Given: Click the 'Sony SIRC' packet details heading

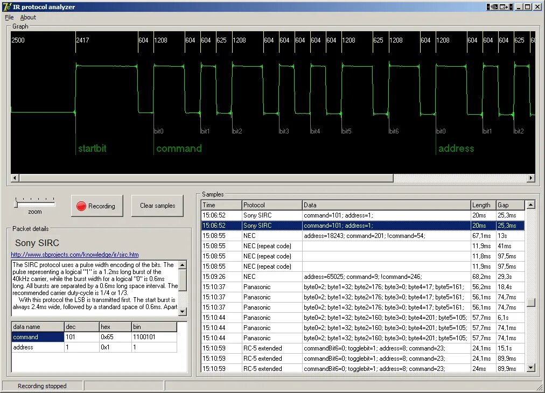Looking at the screenshot, I should (37, 243).
